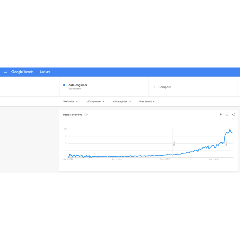Open the All categories dropdown

122,101
